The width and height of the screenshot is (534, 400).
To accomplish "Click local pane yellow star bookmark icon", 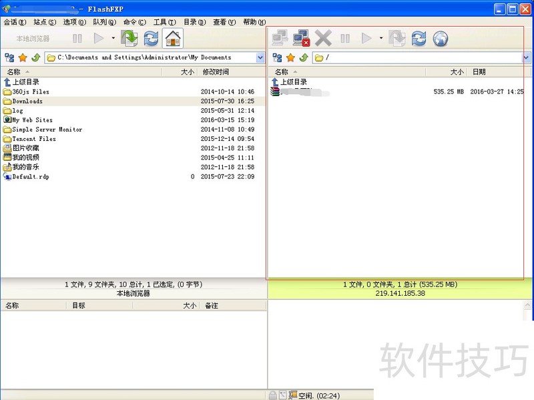I will pyautogui.click(x=23, y=58).
